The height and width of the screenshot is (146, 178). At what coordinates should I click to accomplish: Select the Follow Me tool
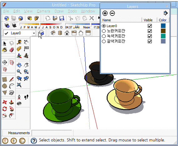[x=12, y=109]
